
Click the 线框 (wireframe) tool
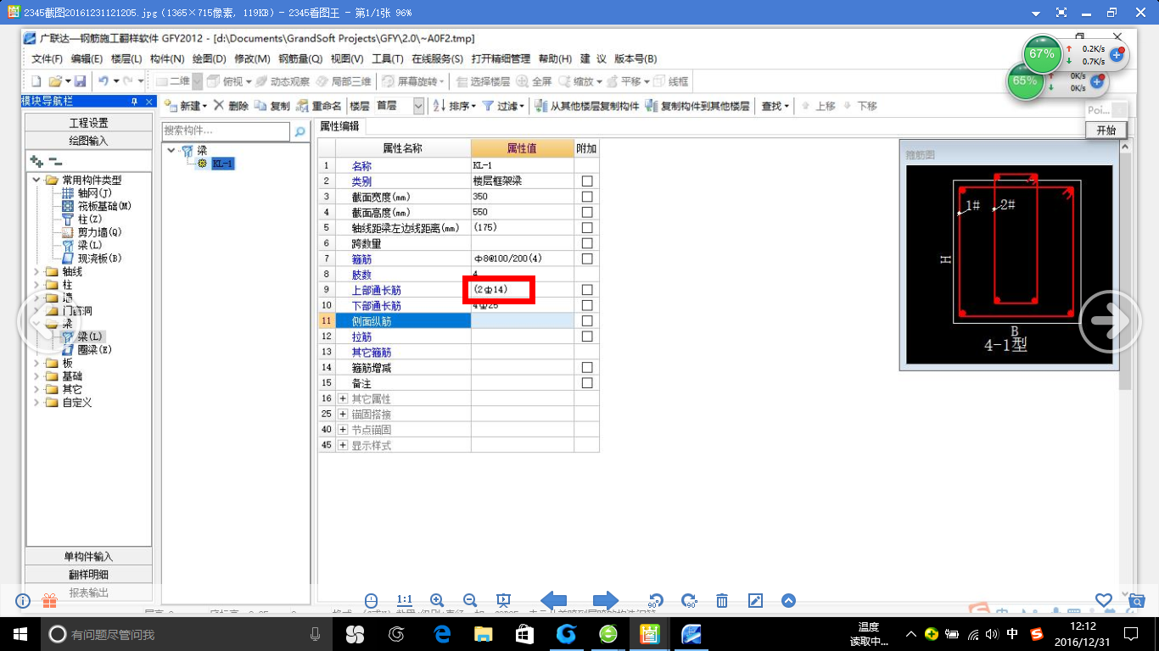pyautogui.click(x=671, y=81)
